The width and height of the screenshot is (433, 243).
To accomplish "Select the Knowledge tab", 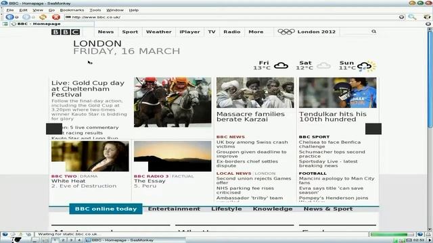I will (x=273, y=209).
